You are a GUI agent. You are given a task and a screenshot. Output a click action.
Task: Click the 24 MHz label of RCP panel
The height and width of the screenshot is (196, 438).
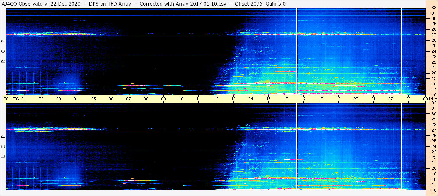(433, 51)
